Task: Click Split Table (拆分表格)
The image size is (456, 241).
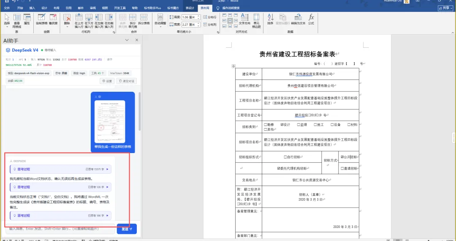Action: (144, 19)
